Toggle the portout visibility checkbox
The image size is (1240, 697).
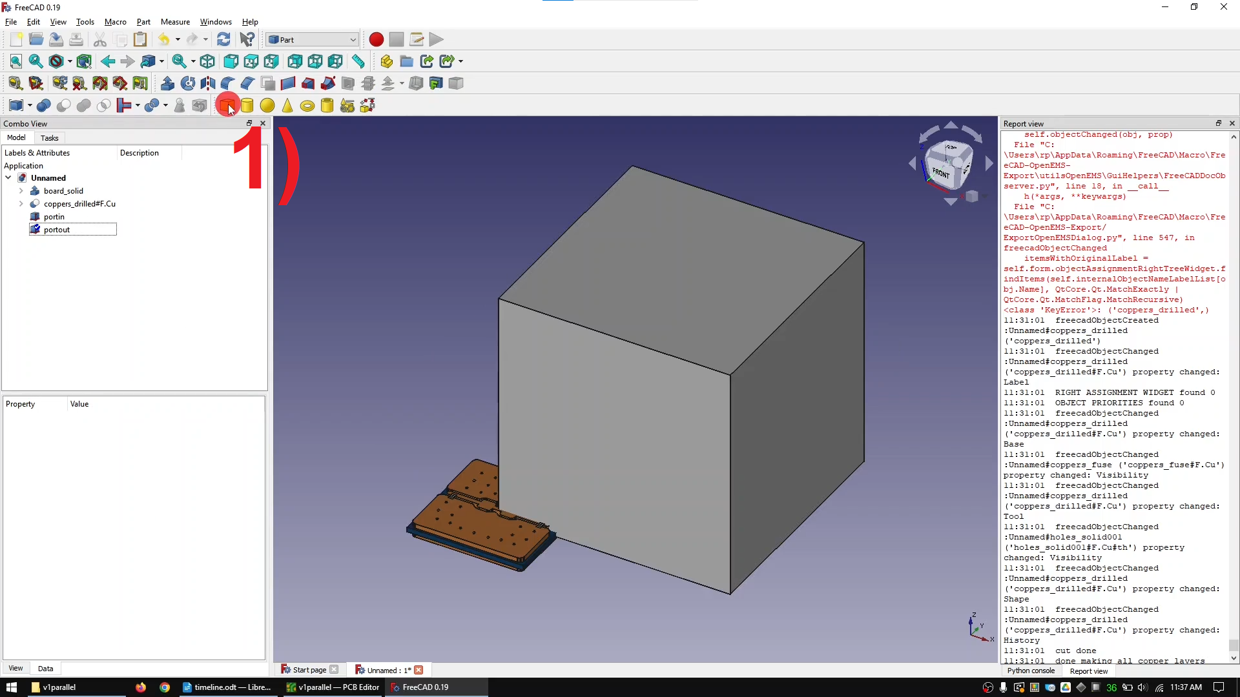(x=35, y=229)
